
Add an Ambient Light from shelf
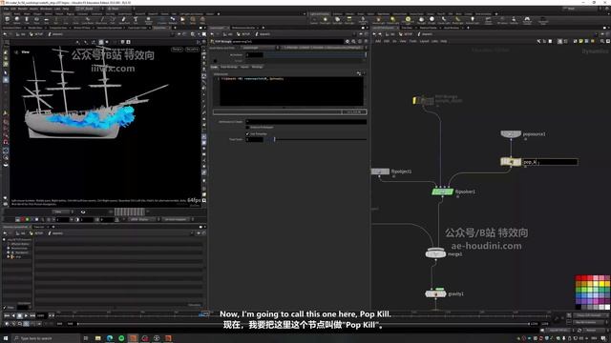click(x=473, y=20)
